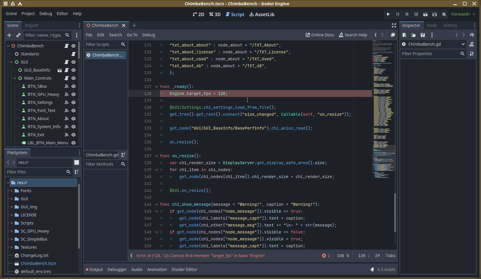Screen dimensions: 481x279
Task: Open the Forward+ renderer dropdown
Action: click(463, 14)
